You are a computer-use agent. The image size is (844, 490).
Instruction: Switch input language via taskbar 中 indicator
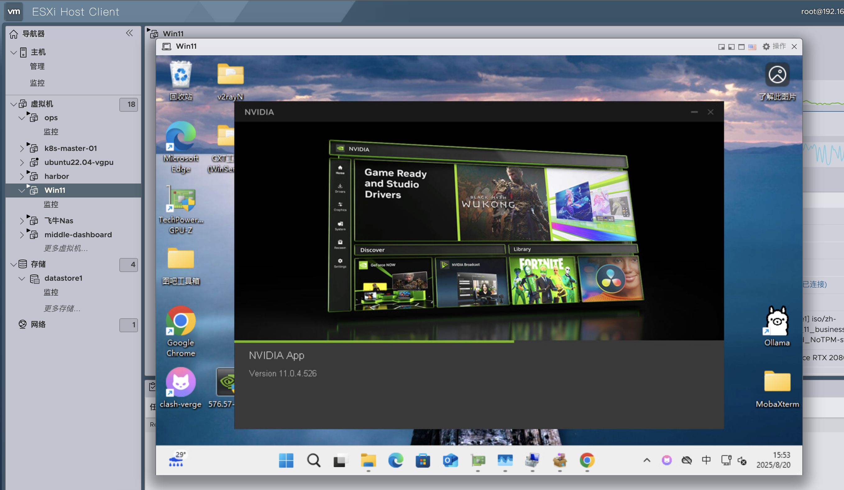click(x=706, y=460)
